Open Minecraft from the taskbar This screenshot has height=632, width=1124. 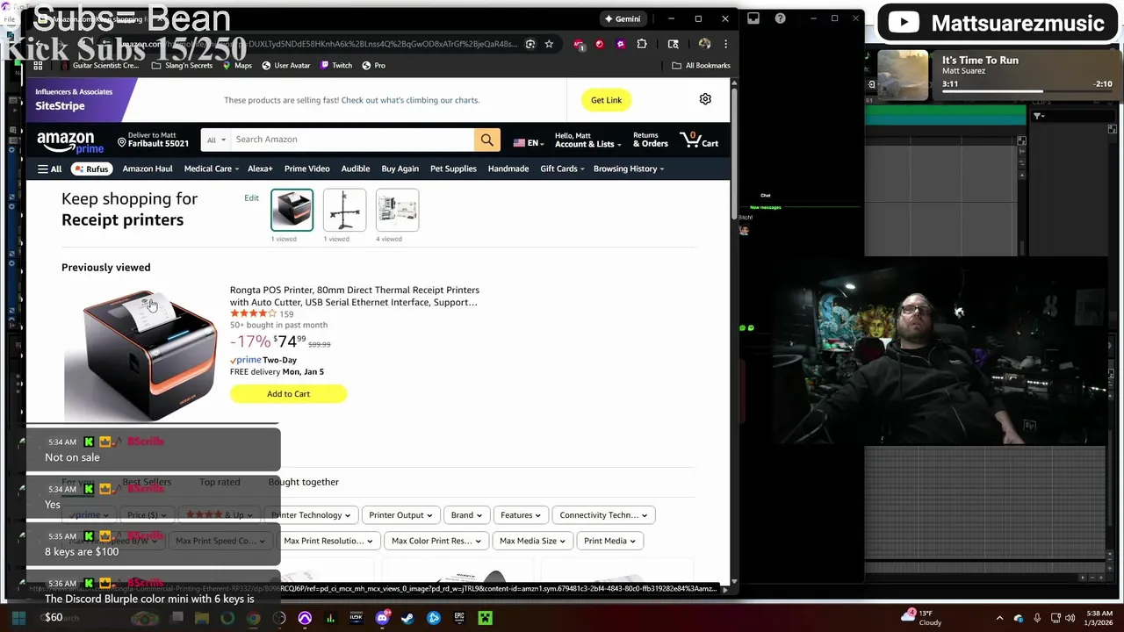pyautogui.click(x=485, y=618)
